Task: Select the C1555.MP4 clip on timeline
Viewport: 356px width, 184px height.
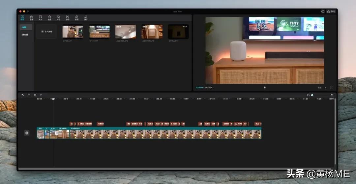Action: [x=165, y=133]
